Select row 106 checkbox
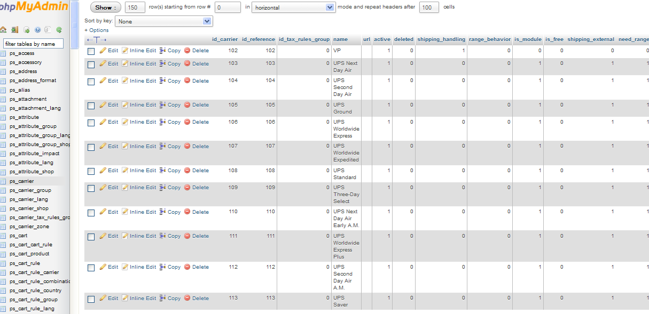This screenshot has width=649, height=314. click(x=91, y=123)
